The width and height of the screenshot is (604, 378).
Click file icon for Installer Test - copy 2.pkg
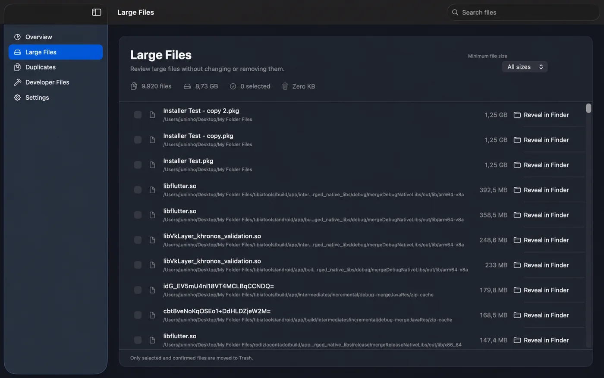[x=152, y=115]
